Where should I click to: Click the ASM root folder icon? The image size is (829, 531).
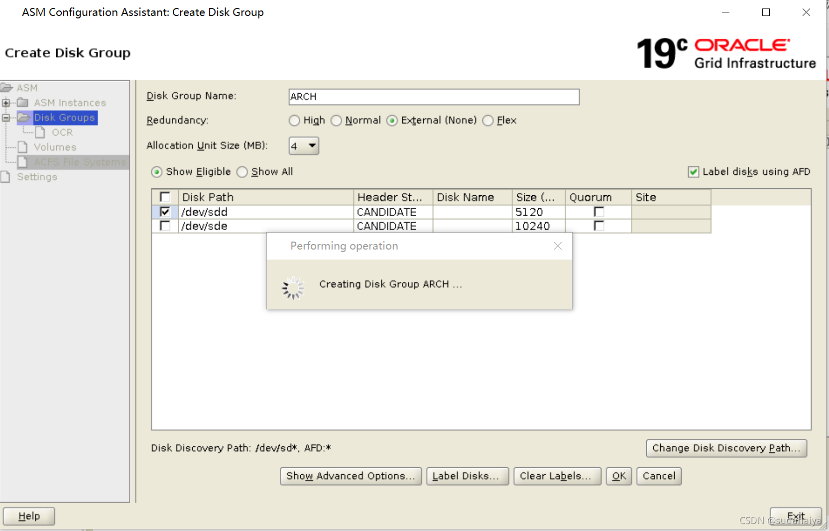[6, 88]
